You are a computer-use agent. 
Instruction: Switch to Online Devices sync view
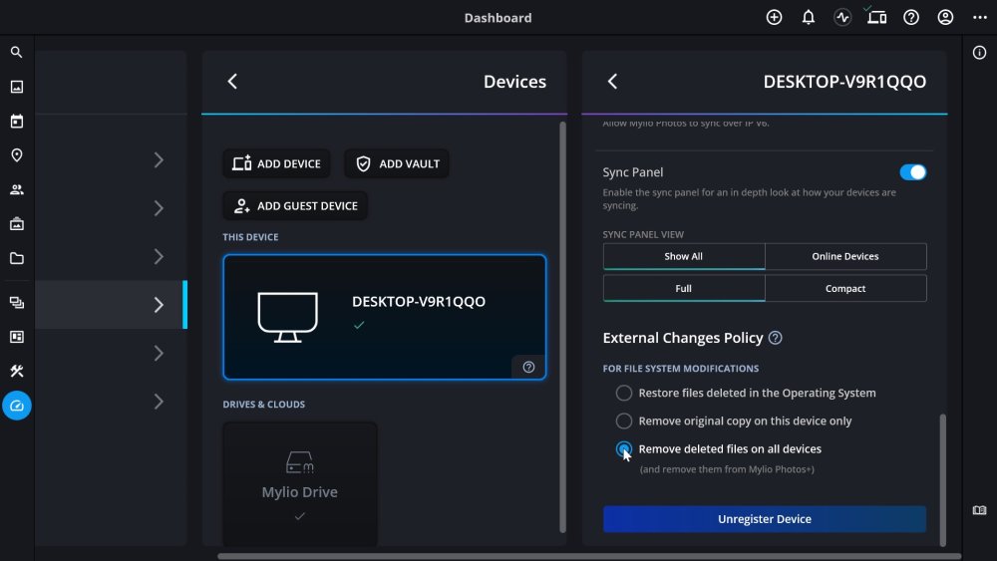coord(845,256)
